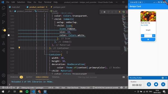Change encoding via UTF-8 status item
Screen dimensions: 168x94
pos(51,88)
